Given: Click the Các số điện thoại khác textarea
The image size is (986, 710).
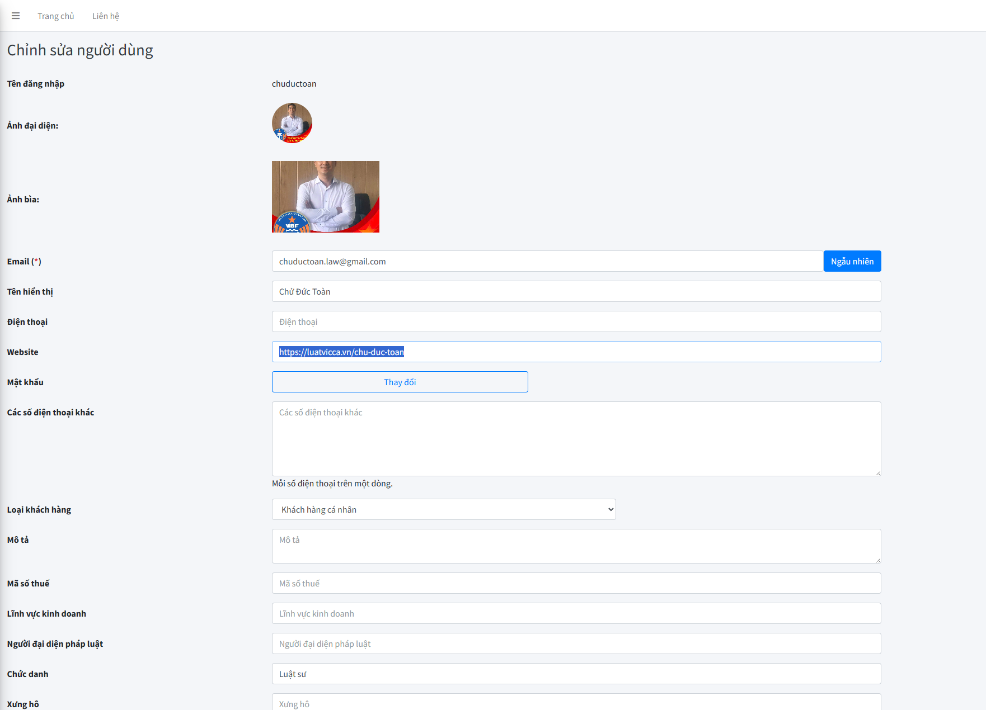Looking at the screenshot, I should pos(576,439).
